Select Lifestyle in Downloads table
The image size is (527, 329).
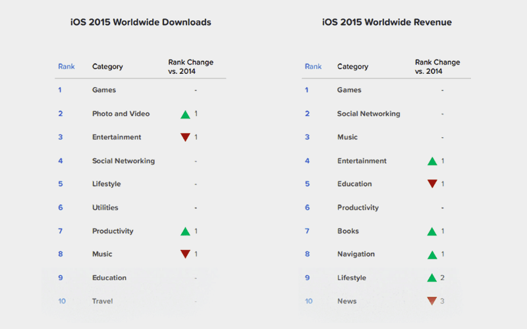107,184
